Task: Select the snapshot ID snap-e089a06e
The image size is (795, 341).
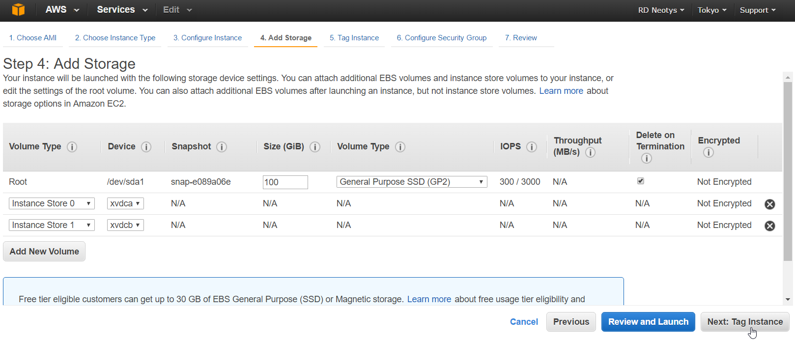Action: click(x=201, y=182)
